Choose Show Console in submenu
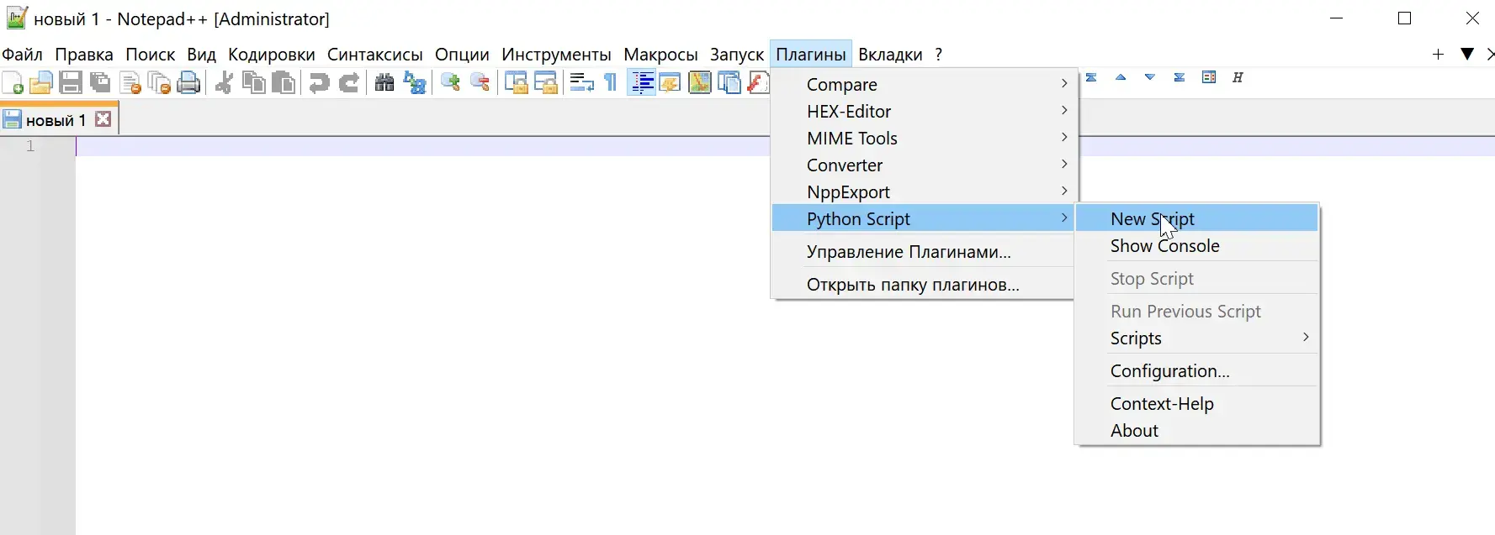This screenshot has width=1495, height=535. pos(1197,245)
